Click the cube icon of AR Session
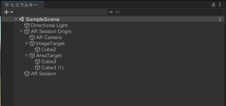This screenshot has height=106, width=226. 27,74
